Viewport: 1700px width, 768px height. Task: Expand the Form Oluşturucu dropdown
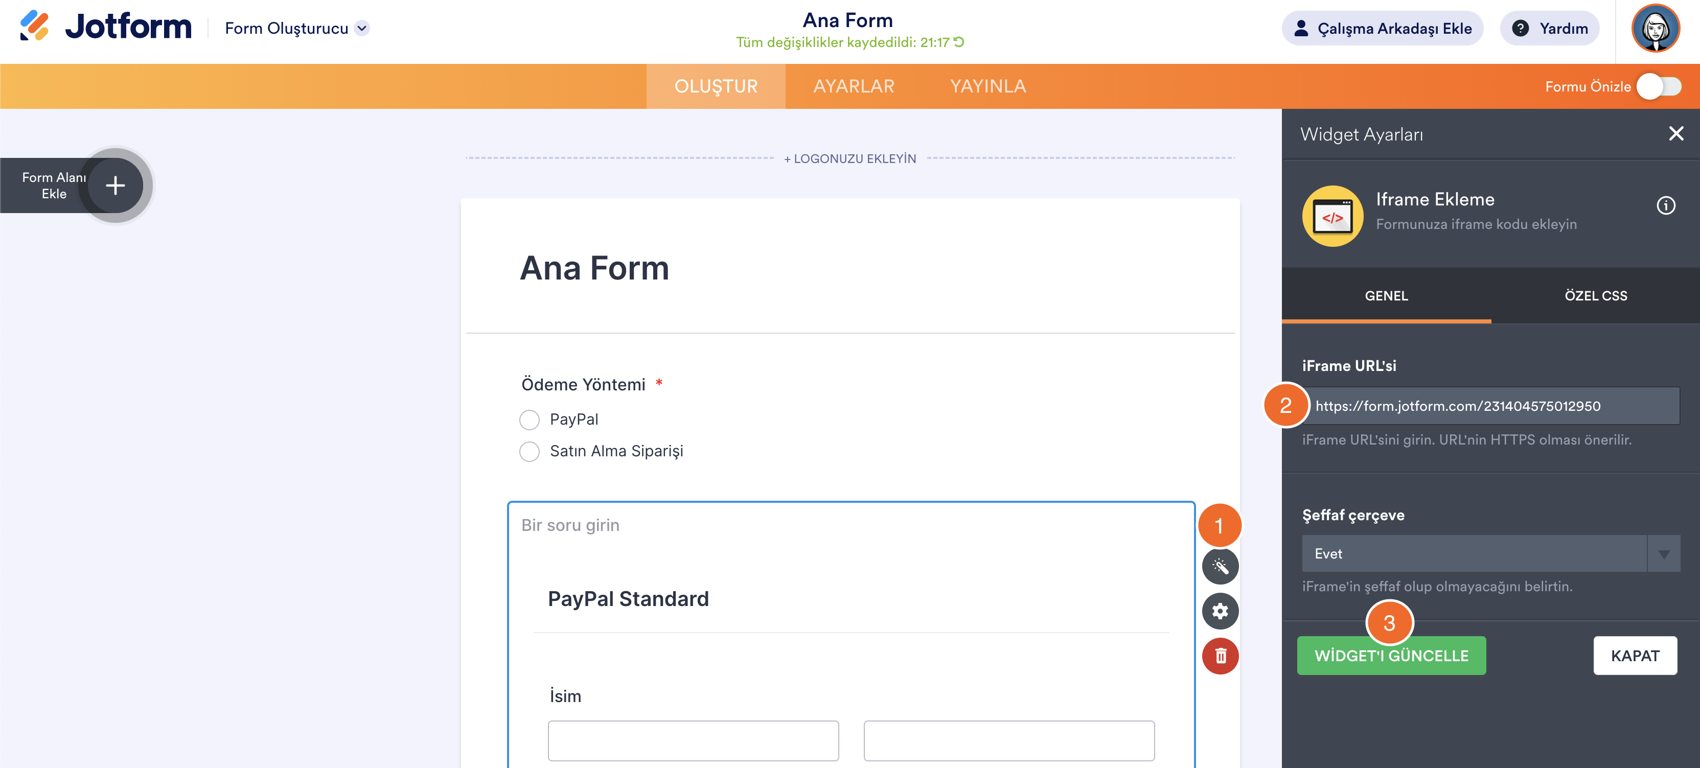(362, 29)
